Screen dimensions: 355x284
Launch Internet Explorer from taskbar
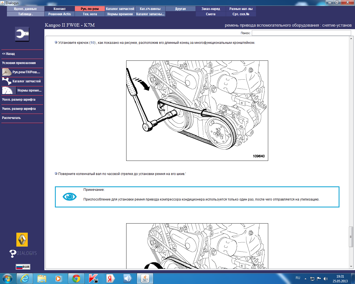[x=25, y=278]
